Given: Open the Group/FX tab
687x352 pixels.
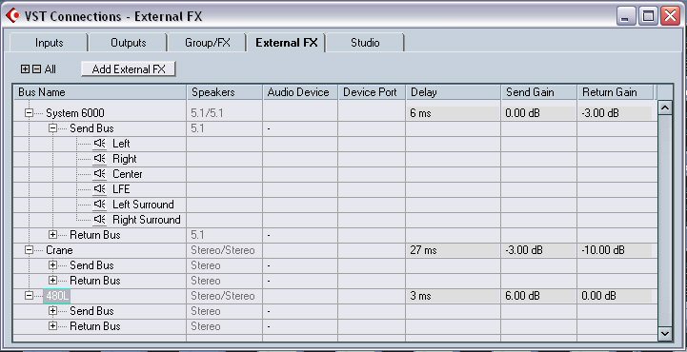Looking at the screenshot, I should coord(207,43).
